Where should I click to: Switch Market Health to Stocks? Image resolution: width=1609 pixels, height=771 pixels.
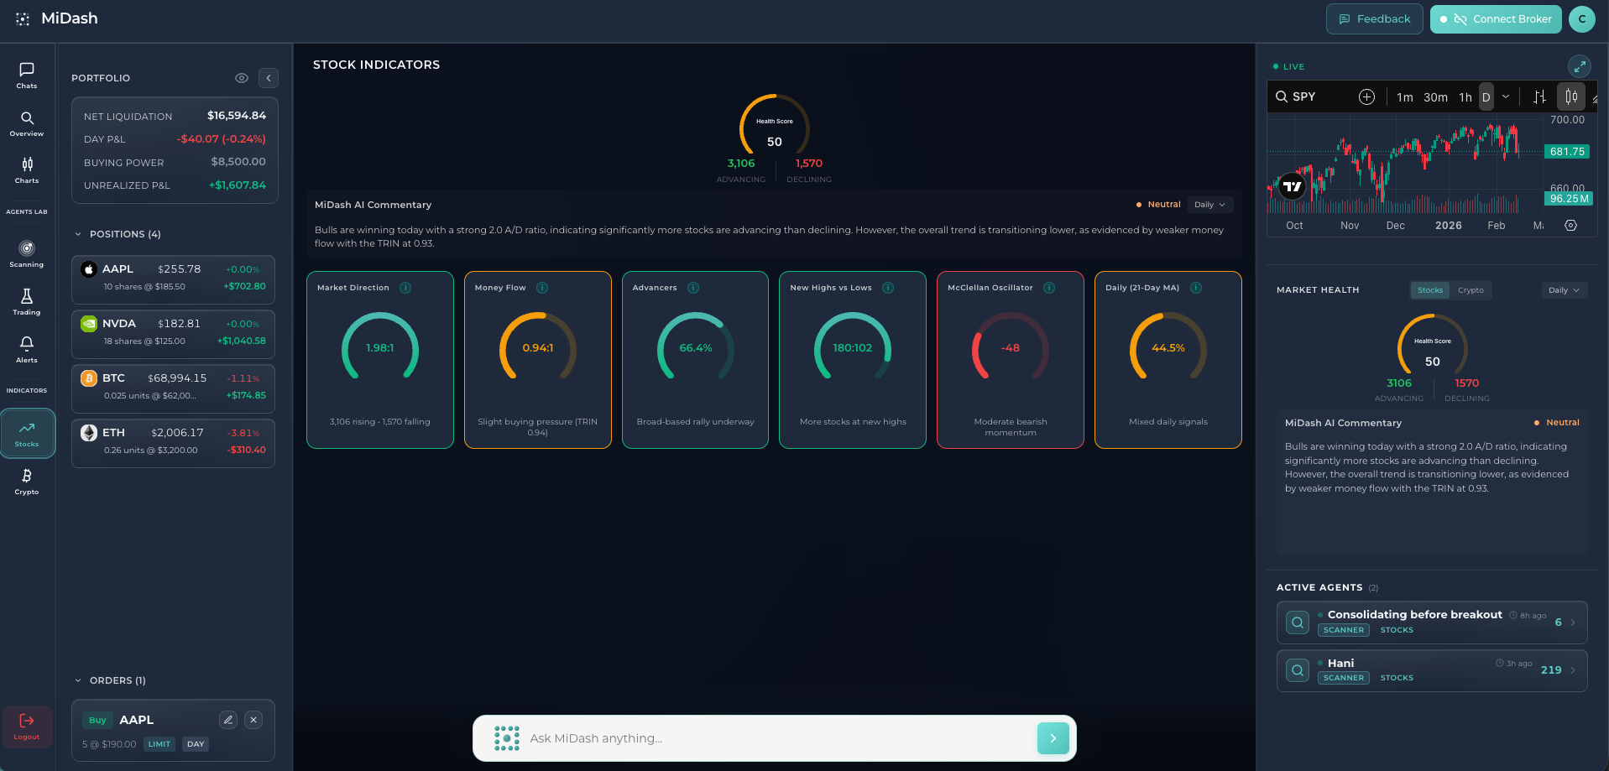point(1430,290)
